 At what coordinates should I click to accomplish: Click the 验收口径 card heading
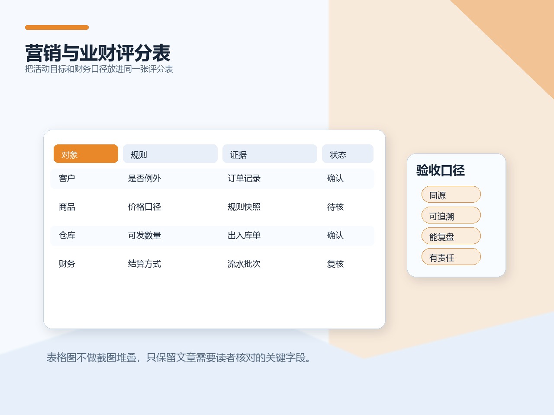(441, 170)
